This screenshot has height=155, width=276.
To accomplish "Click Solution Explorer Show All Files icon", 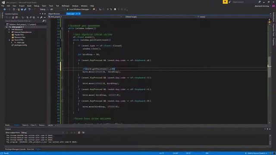I will coord(34,17).
